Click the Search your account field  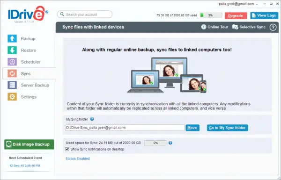(85, 14)
